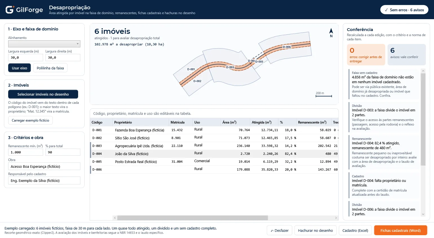Export Cadastro (Excel)

(355, 230)
